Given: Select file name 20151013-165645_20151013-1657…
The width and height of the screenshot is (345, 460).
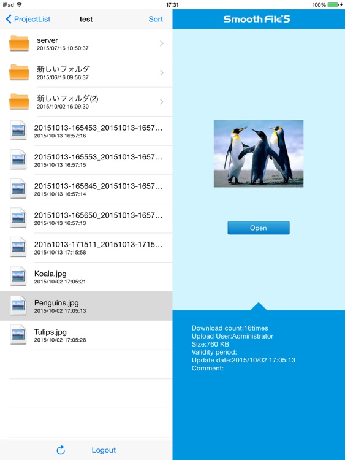Looking at the screenshot, I should pyautogui.click(x=98, y=186).
